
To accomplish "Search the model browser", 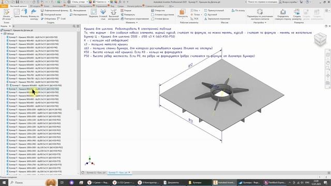I will pos(74,26).
